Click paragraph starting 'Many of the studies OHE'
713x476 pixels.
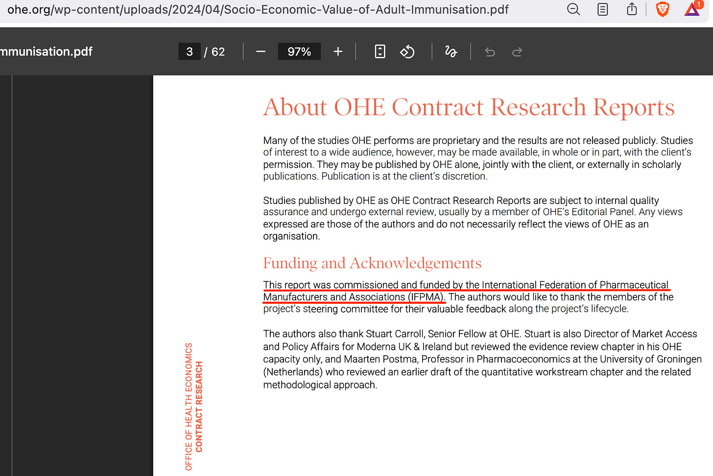pyautogui.click(x=478, y=158)
